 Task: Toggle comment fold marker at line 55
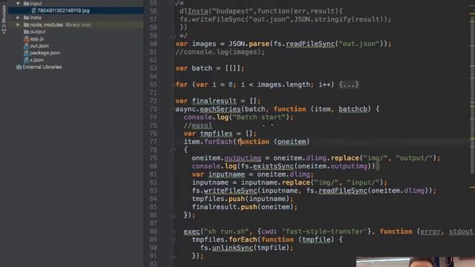click(x=173, y=3)
